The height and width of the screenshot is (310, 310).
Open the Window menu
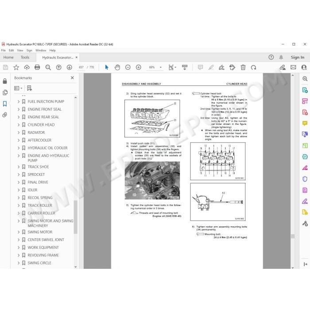tap(41, 50)
